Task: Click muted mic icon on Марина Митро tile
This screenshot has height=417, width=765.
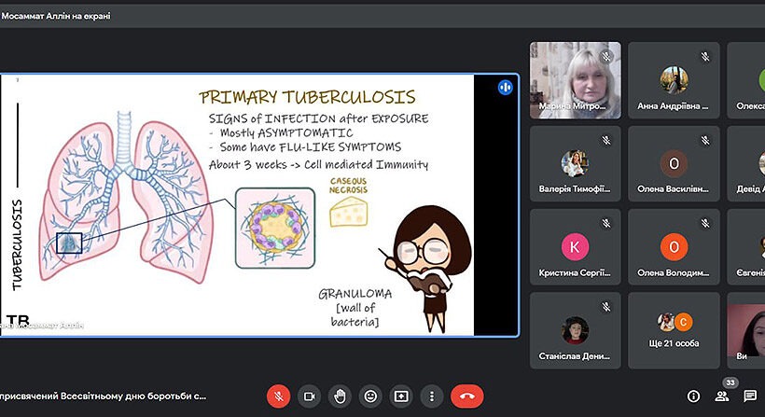Action: (x=606, y=57)
